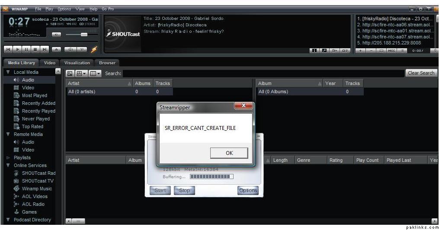Expand the Playlists tree node
439x230 pixels.
point(8,158)
